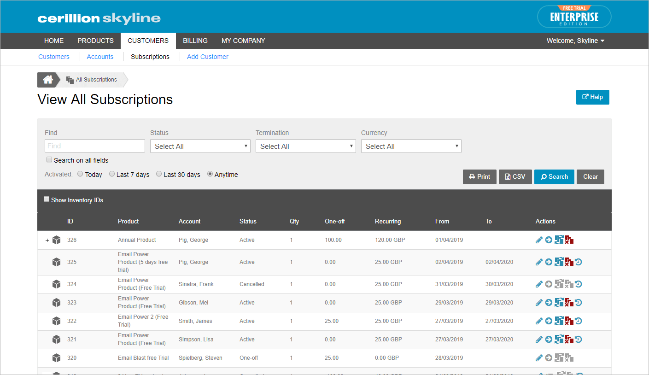Click the Add Customer link
649x375 pixels.
point(208,57)
